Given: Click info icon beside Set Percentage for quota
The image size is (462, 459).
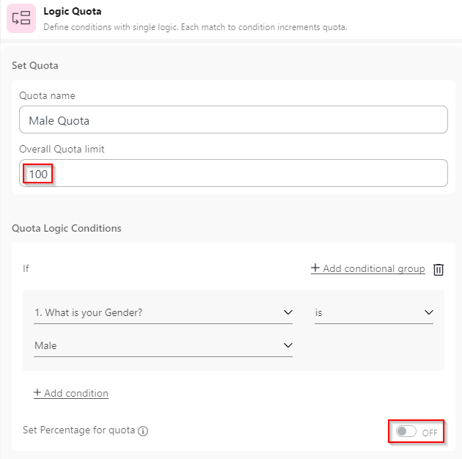Looking at the screenshot, I should pos(143,431).
